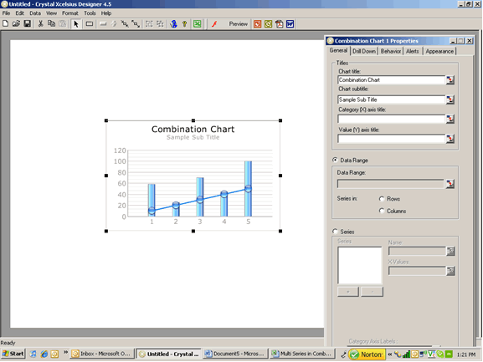Screen dimensions: 483x362
Task: Export to Outlook with the olive icon
Action: click(x=269, y=23)
